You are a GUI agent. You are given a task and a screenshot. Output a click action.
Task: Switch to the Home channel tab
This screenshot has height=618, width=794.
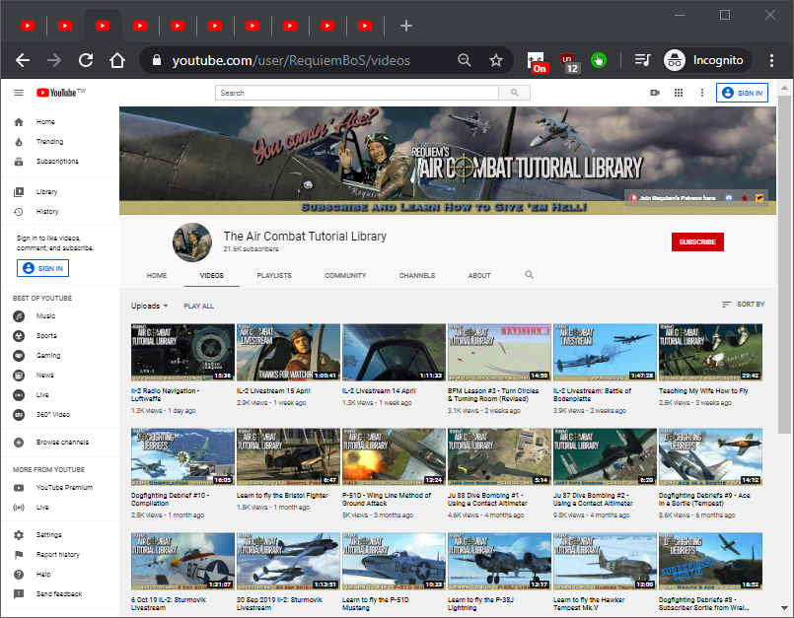click(157, 275)
